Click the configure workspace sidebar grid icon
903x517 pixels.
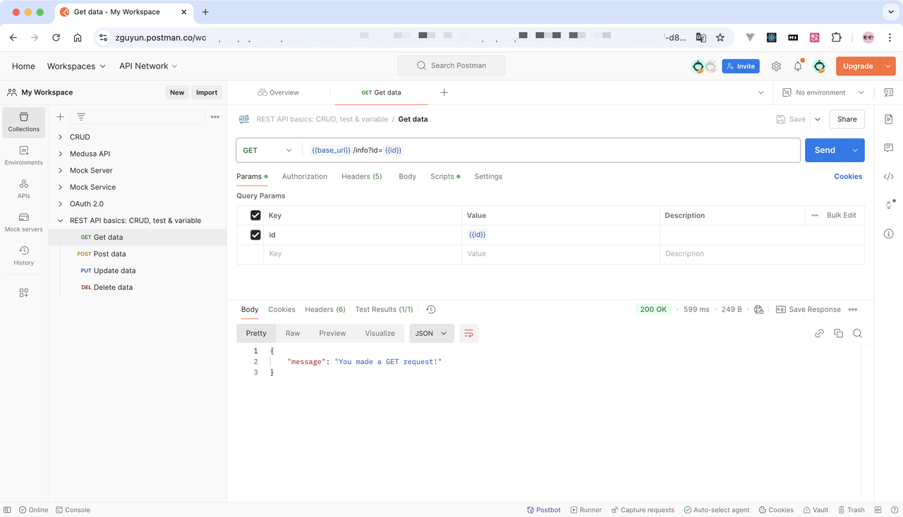[x=24, y=293]
